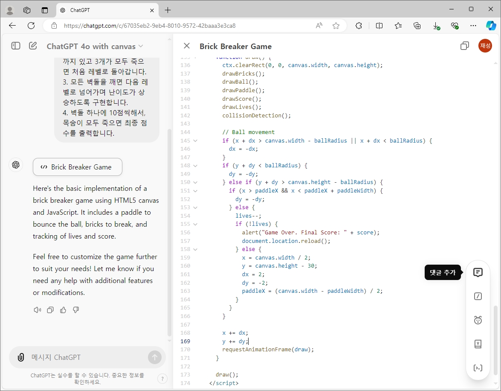The height and width of the screenshot is (391, 501).
Task: Open browser settings and more menu
Action: click(x=473, y=26)
